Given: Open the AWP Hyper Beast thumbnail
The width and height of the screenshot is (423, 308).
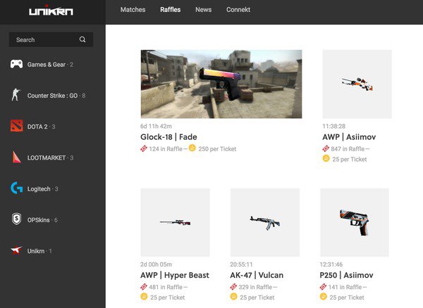Looking at the screenshot, I should click(175, 222).
